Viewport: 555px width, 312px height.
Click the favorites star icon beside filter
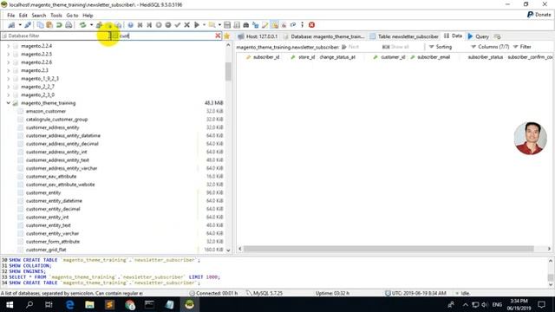coord(227,36)
